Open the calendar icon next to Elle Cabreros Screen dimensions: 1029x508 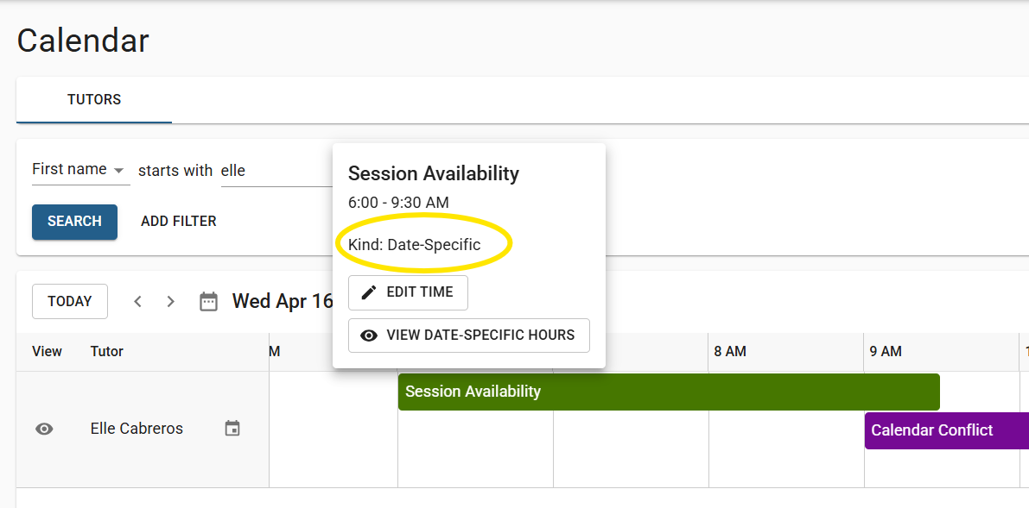pos(232,429)
